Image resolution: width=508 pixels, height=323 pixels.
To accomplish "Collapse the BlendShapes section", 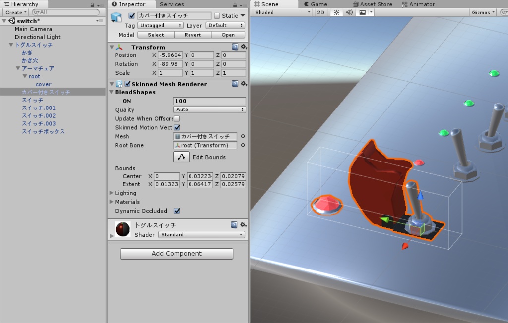I will pyautogui.click(x=112, y=92).
